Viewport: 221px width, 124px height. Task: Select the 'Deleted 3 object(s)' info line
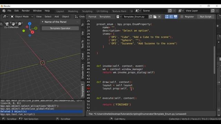point(41,112)
